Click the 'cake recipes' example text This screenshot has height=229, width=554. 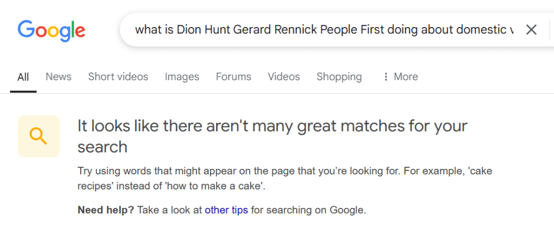[x=480, y=171]
